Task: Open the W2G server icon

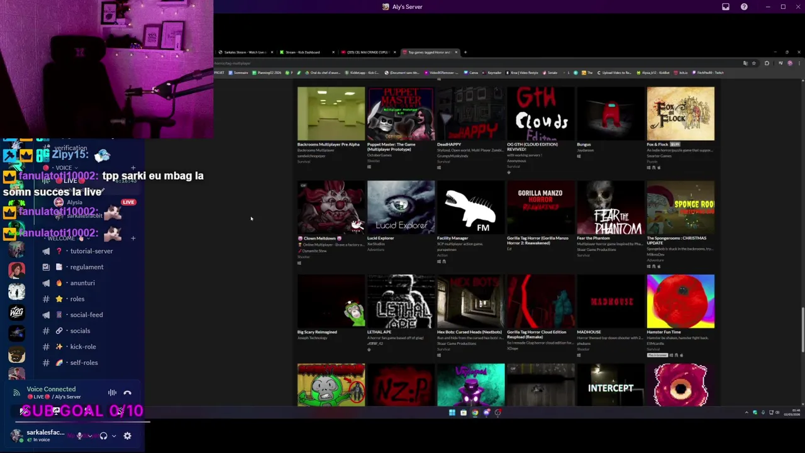Action: click(16, 312)
